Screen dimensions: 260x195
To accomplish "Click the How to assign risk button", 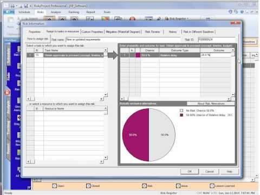I will coord(38,39).
